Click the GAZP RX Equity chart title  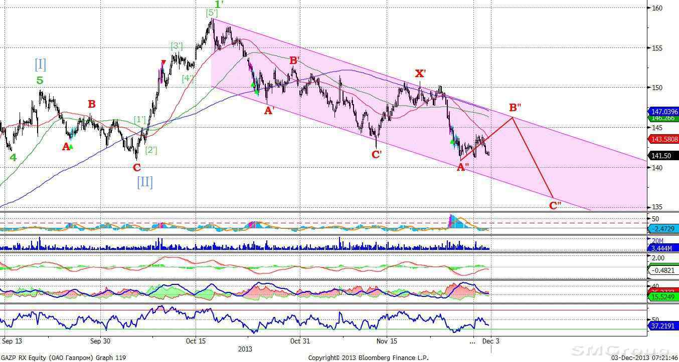[63, 357]
